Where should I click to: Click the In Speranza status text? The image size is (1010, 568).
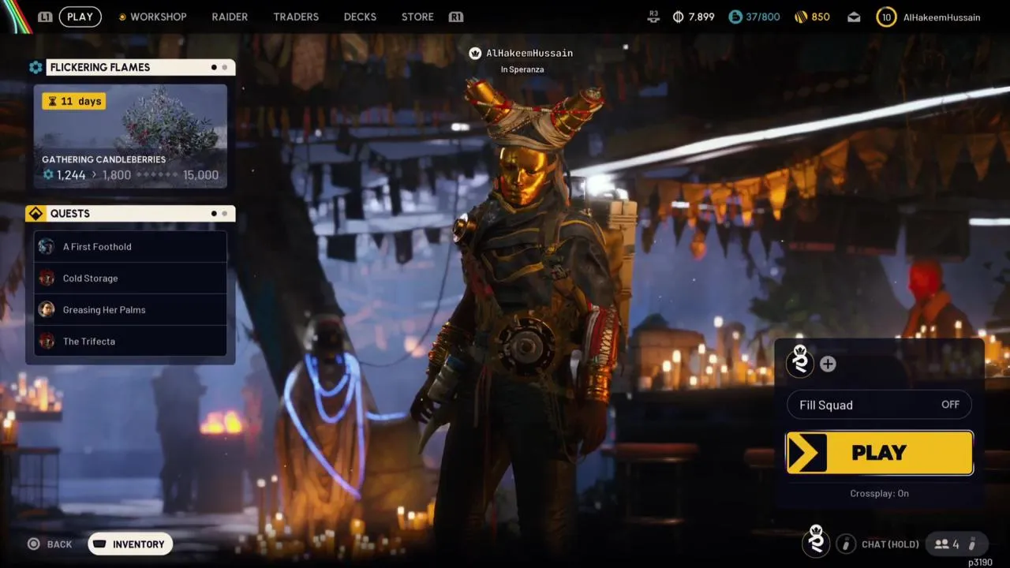point(522,69)
